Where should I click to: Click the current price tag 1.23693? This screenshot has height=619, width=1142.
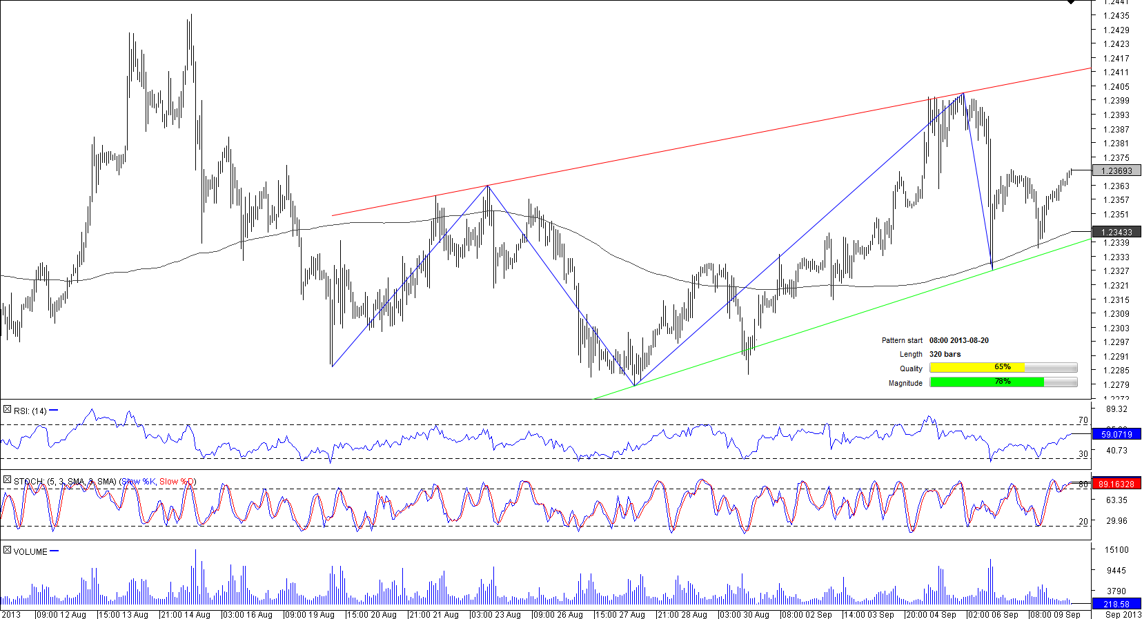[x=1116, y=170]
